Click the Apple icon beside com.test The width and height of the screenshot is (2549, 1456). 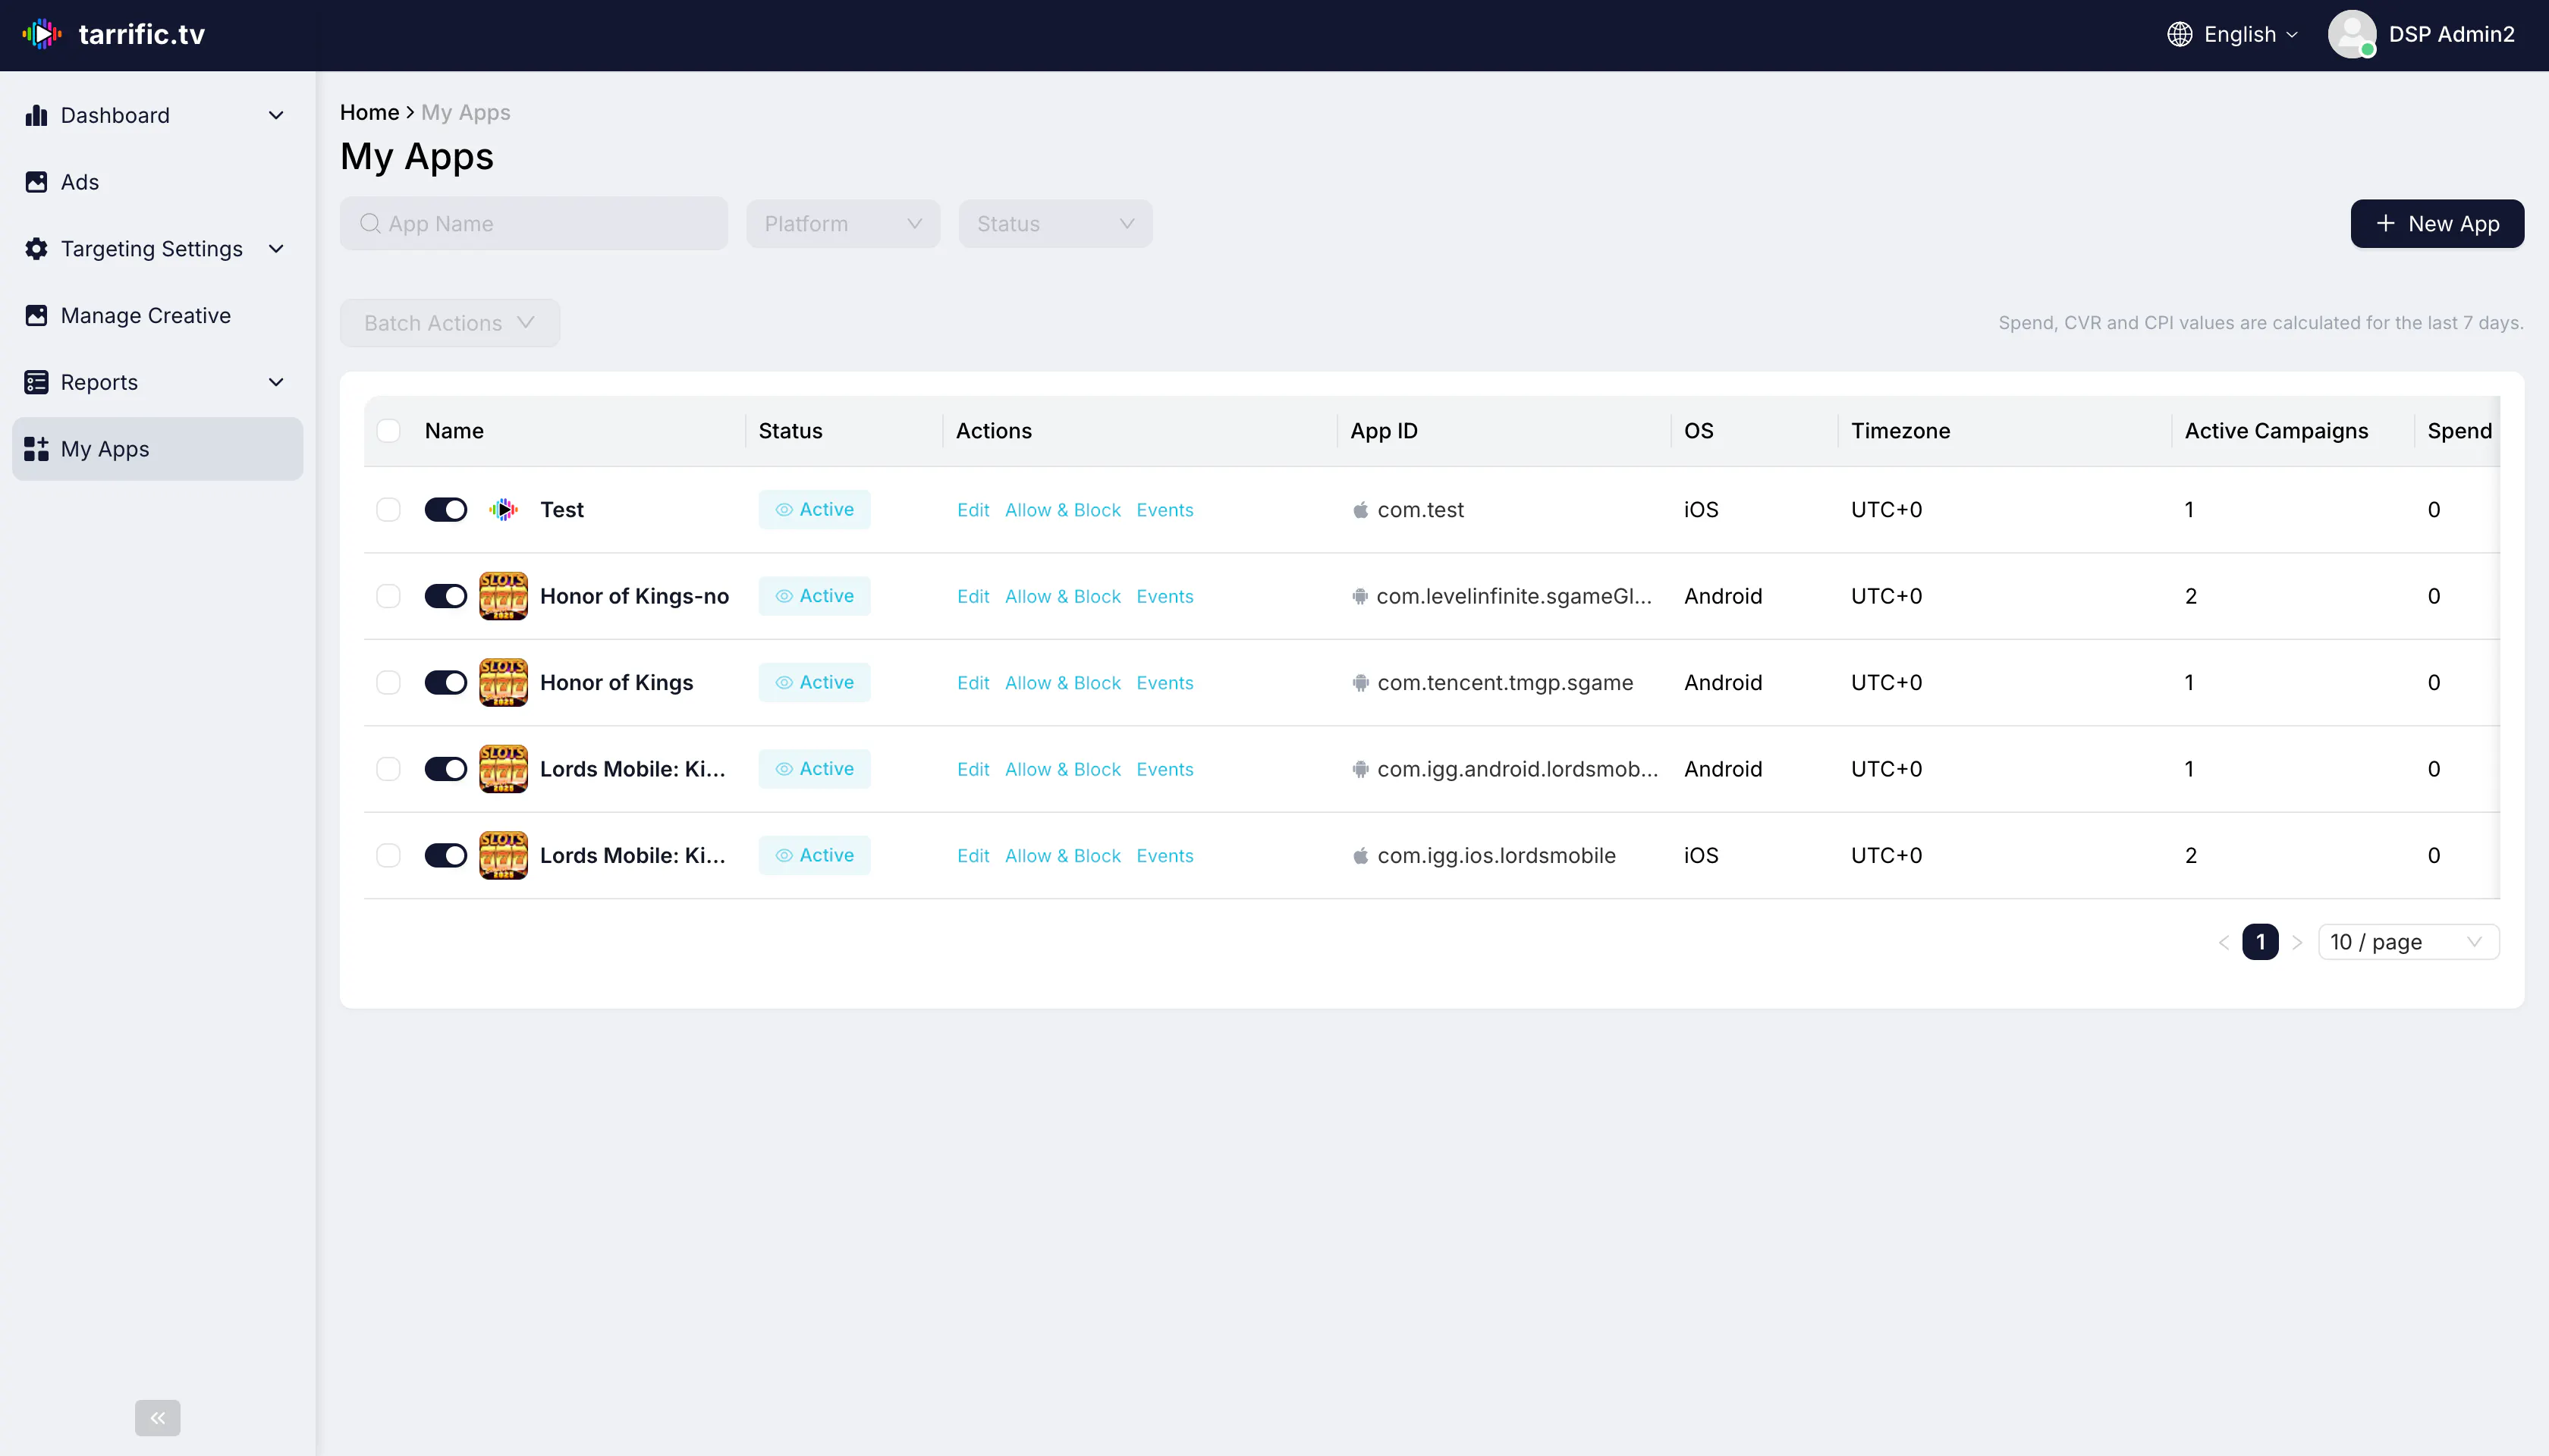tap(1359, 510)
